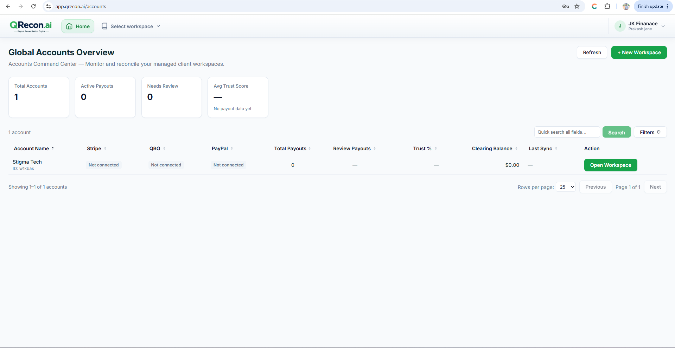Image resolution: width=675 pixels, height=348 pixels.
Task: Sort by QBO column
Action: click(157, 148)
